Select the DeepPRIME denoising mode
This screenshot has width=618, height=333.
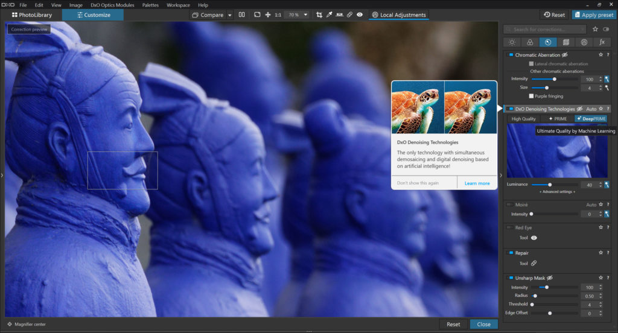[x=590, y=119]
